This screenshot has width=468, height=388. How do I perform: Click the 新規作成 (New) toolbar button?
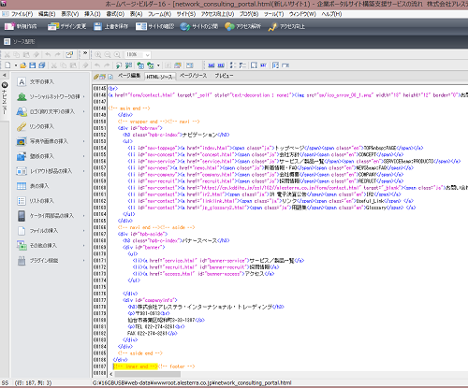[x=21, y=26]
